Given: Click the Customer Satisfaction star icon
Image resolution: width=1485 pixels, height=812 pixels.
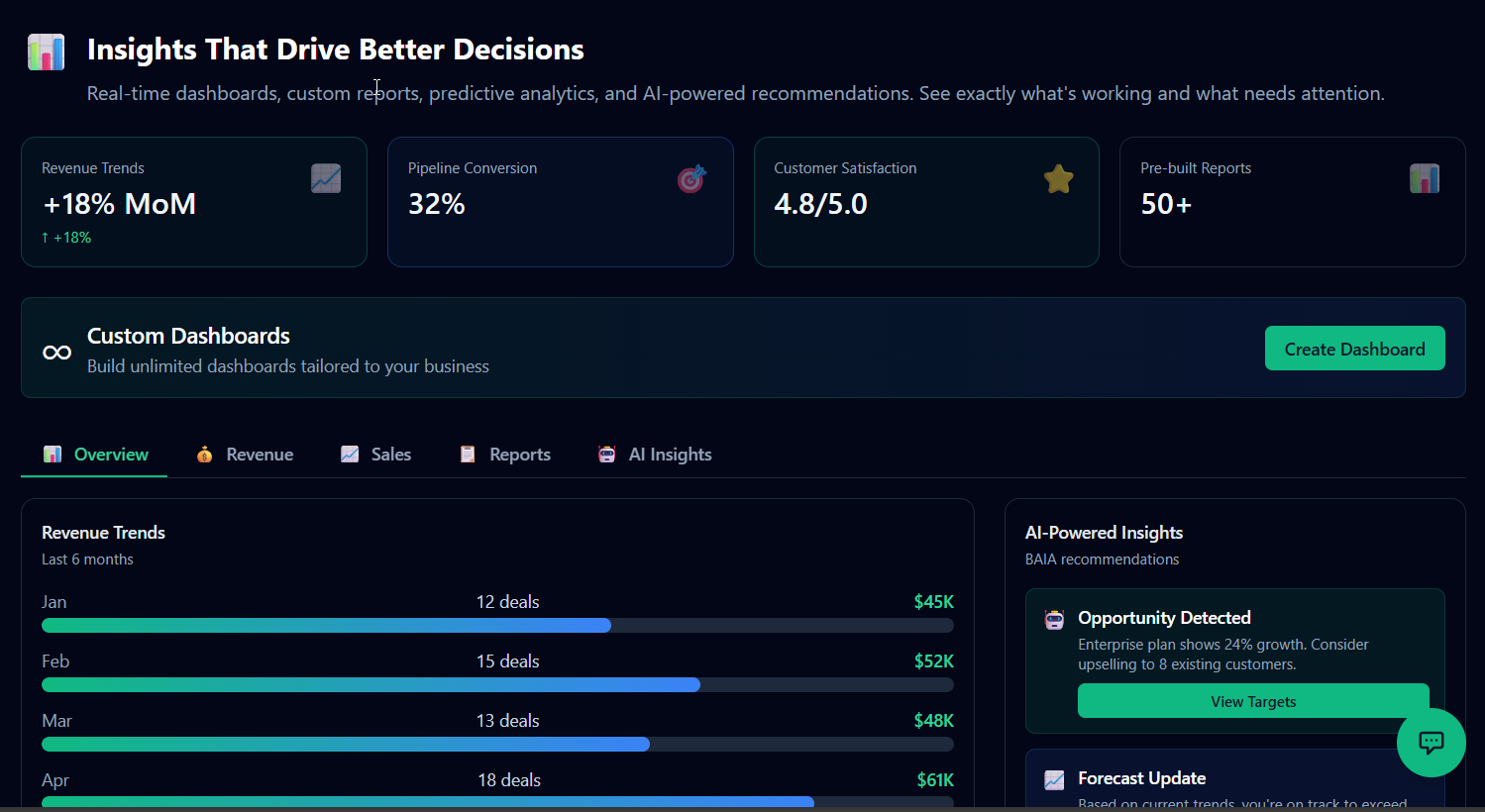Looking at the screenshot, I should click(x=1058, y=178).
